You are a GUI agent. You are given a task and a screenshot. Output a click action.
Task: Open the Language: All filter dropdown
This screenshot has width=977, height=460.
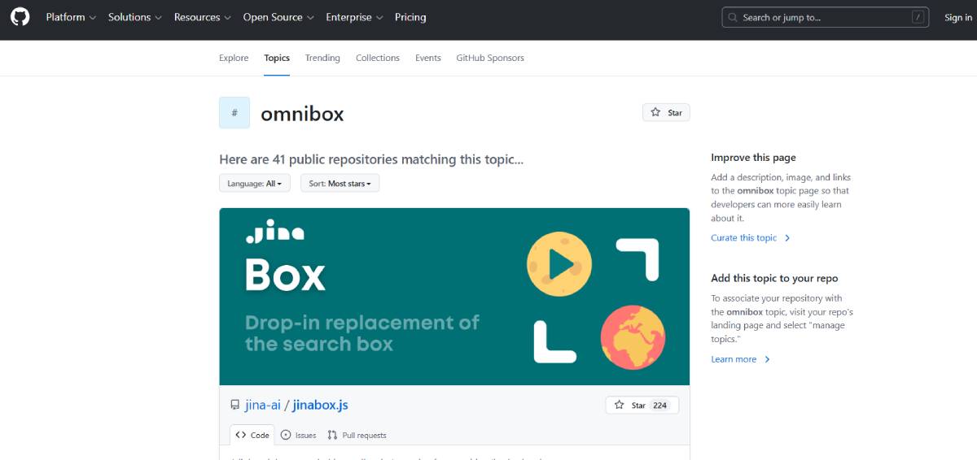(x=255, y=184)
